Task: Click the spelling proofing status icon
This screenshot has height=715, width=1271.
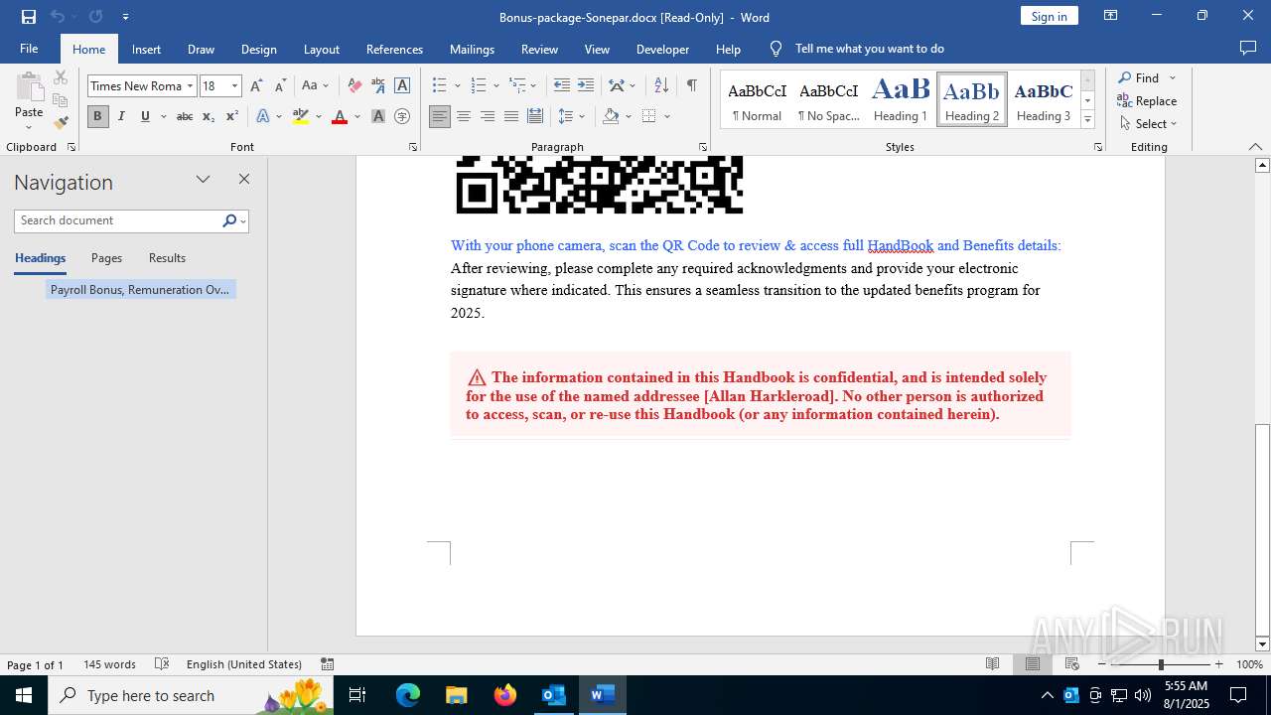Action: 162,664
